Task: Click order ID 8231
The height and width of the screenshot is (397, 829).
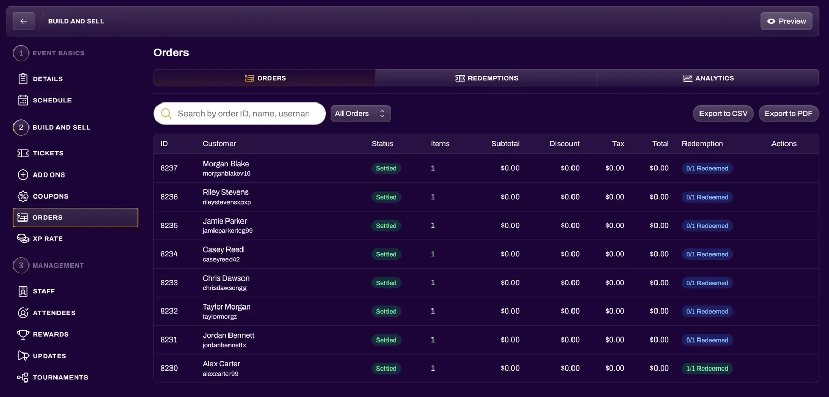Action: click(x=169, y=340)
